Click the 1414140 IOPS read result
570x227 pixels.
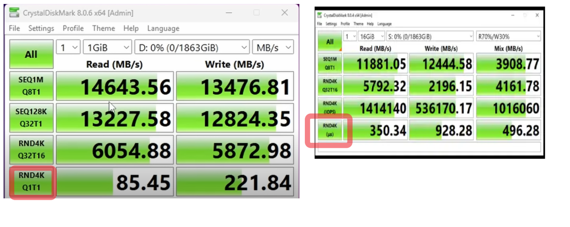375,108
